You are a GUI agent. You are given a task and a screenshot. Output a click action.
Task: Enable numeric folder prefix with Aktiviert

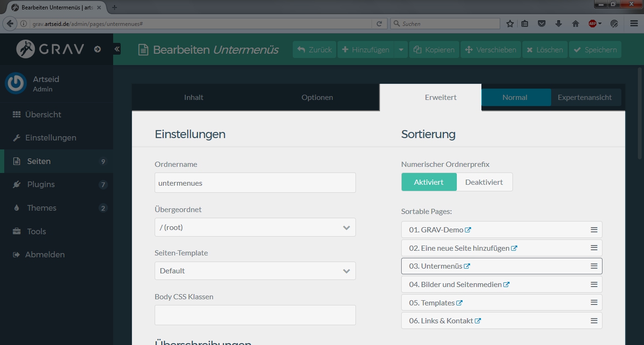(x=429, y=182)
